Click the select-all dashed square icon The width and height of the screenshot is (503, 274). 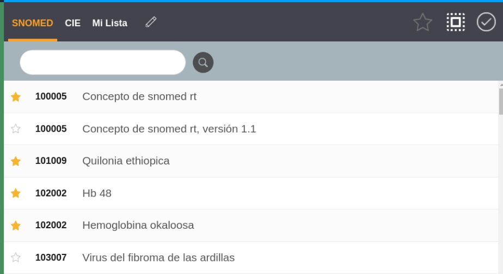click(x=456, y=22)
